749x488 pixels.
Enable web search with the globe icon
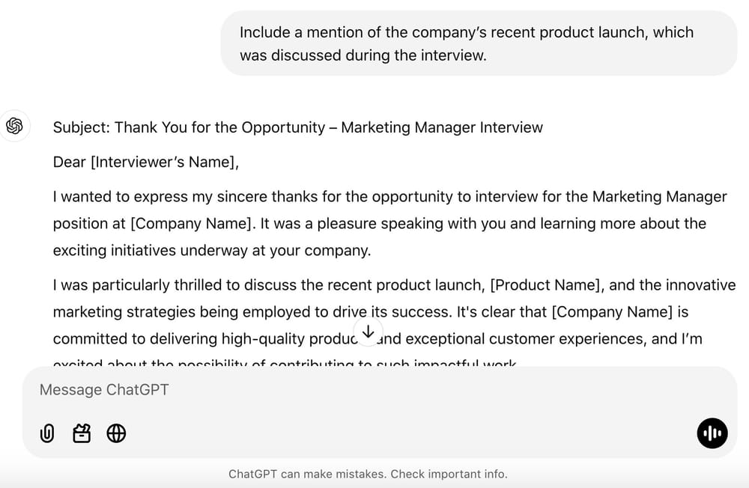(x=116, y=433)
